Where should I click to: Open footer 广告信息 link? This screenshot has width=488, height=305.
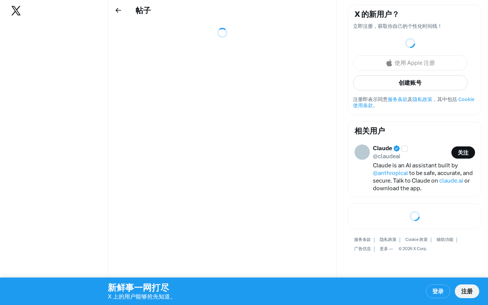[x=363, y=249]
